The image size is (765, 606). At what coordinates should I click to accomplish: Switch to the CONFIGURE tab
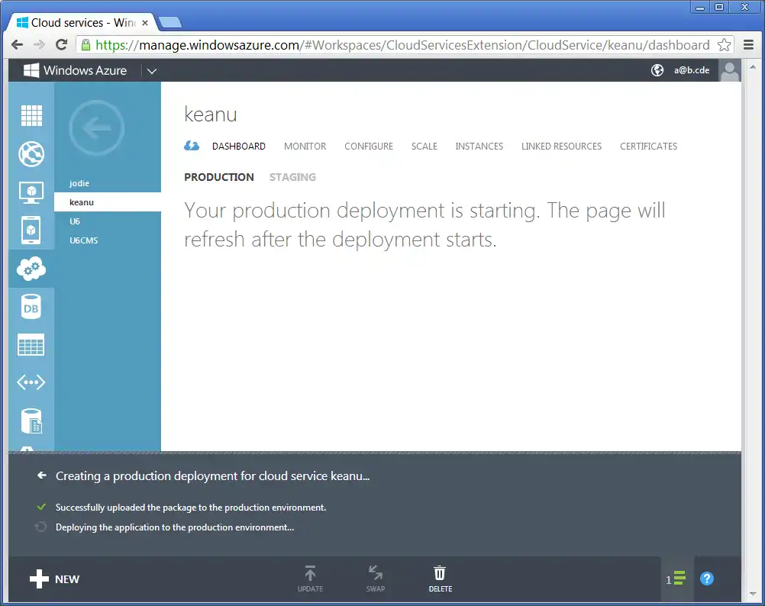pyautogui.click(x=368, y=147)
